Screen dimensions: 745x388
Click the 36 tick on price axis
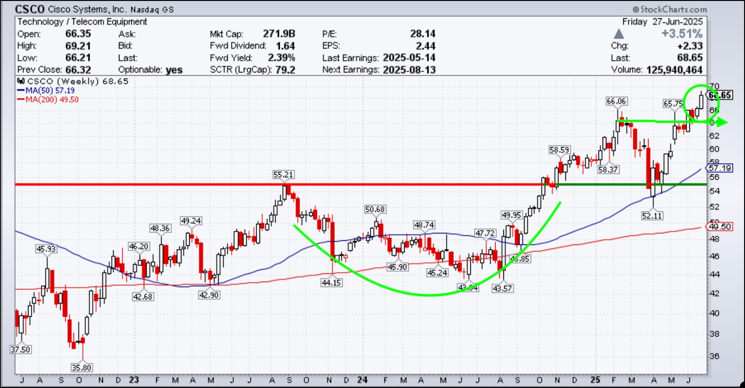tap(715, 356)
